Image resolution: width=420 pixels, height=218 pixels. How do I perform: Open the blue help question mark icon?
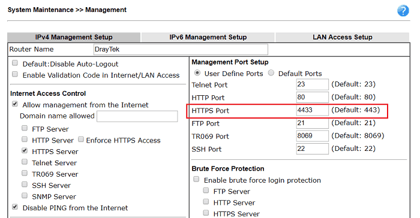coord(403,11)
